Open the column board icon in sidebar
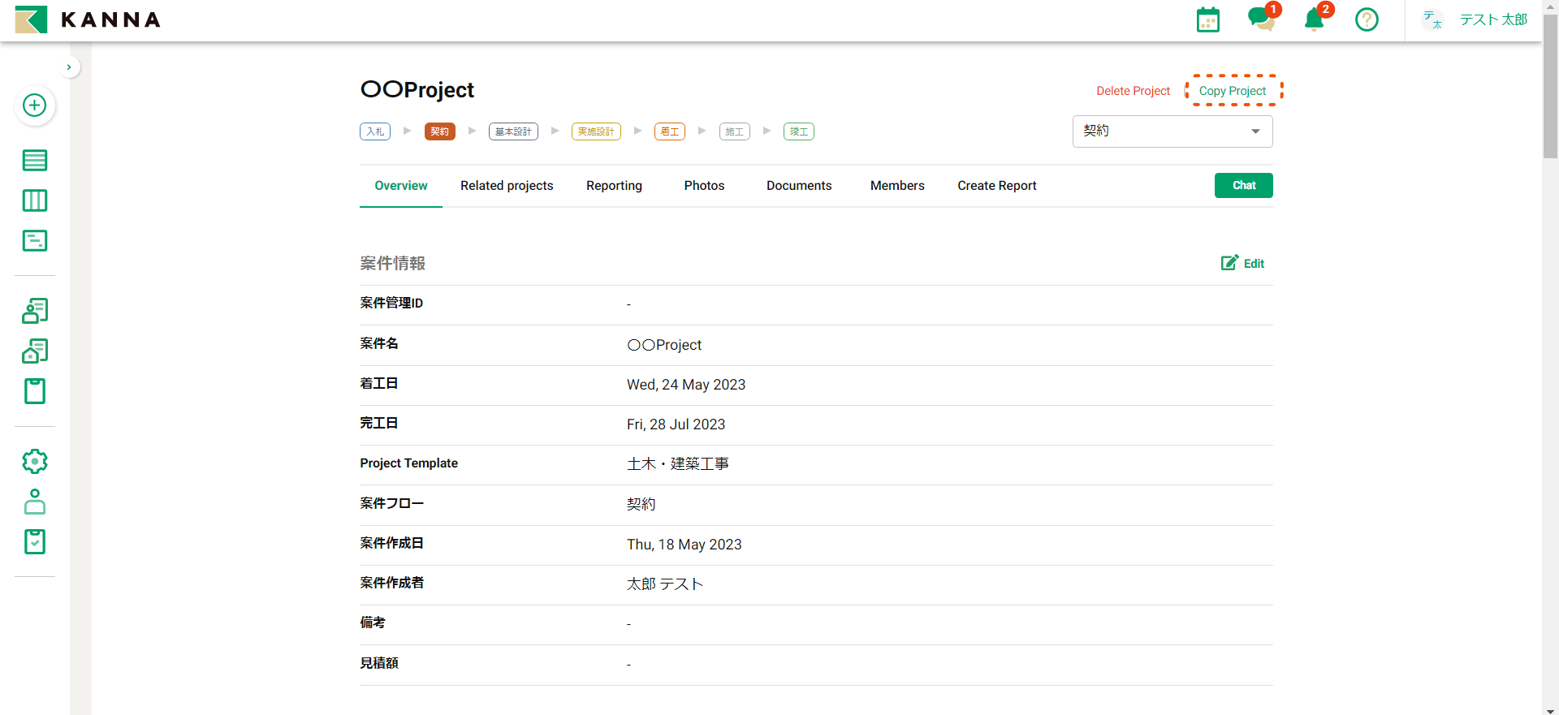The image size is (1559, 715). click(34, 200)
